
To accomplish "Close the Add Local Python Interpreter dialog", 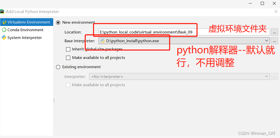I will coord(276,12).
